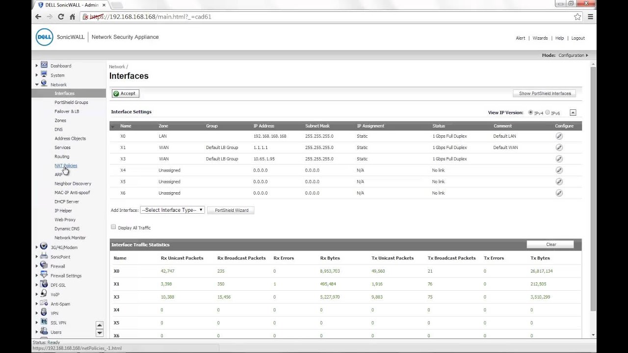
Task: Clear the interface traffic statistics
Action: (550, 244)
